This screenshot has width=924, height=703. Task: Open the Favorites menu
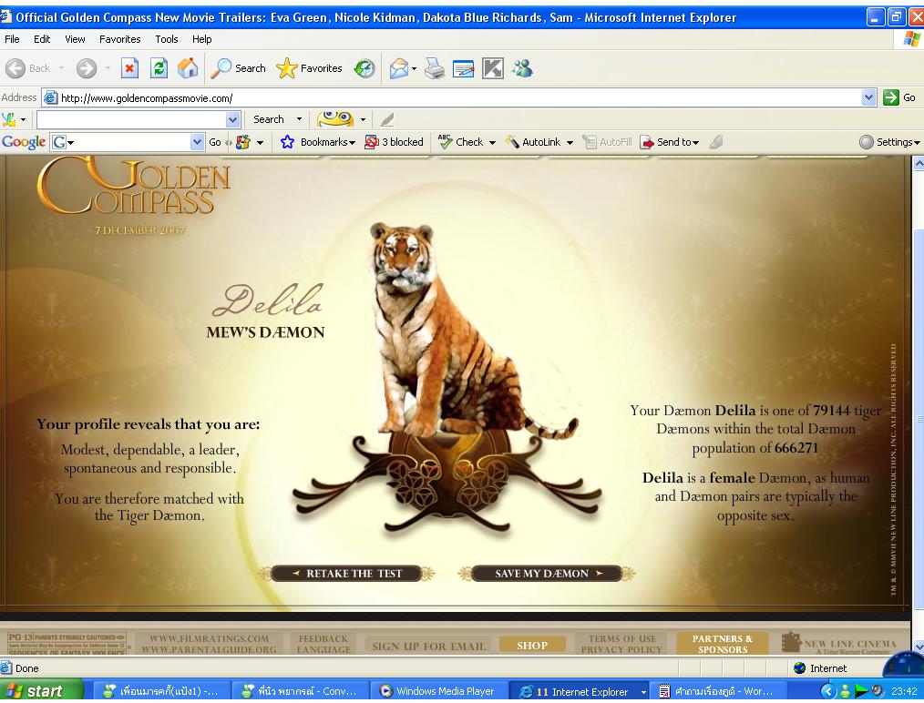click(x=119, y=39)
